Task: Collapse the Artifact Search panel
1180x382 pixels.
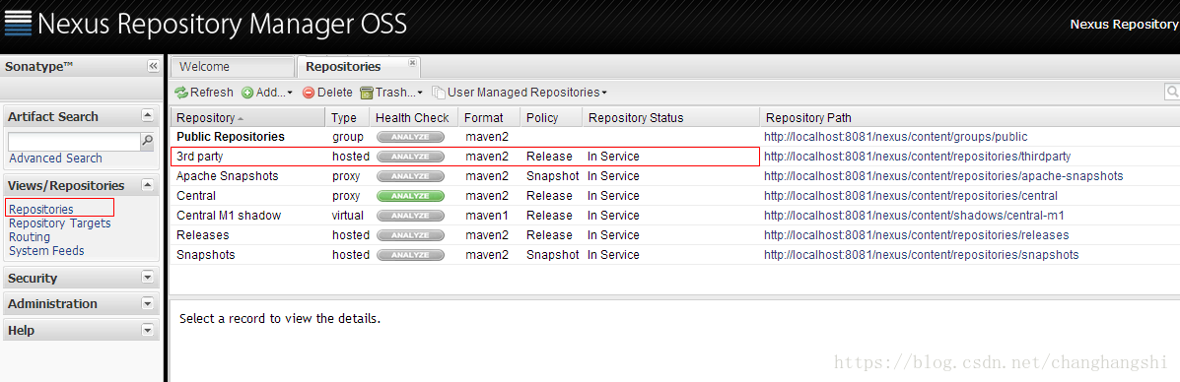Action: point(148,116)
